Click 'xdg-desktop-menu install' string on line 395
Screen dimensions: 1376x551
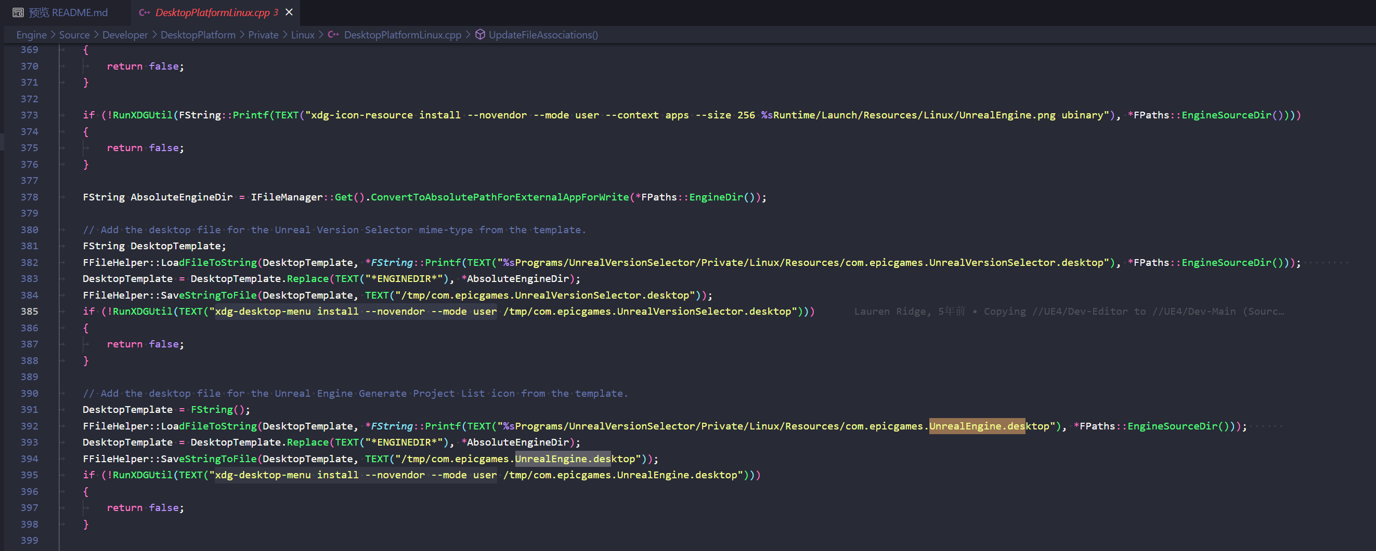tap(287, 475)
